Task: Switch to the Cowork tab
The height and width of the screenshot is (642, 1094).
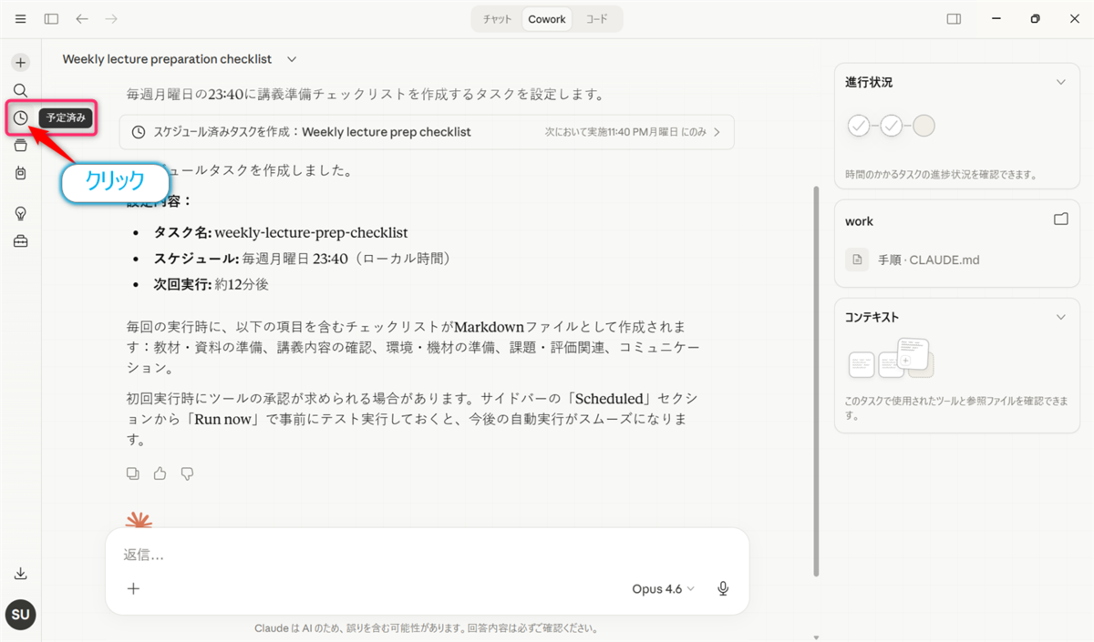Action: click(547, 19)
